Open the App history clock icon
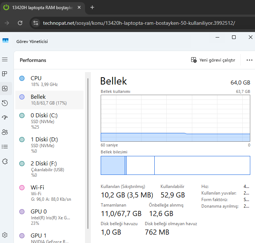255x243 pixels. pyautogui.click(x=5, y=103)
